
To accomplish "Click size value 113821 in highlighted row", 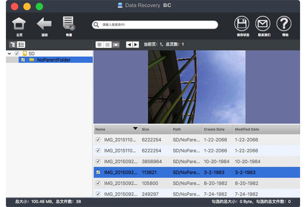I will (149, 172).
